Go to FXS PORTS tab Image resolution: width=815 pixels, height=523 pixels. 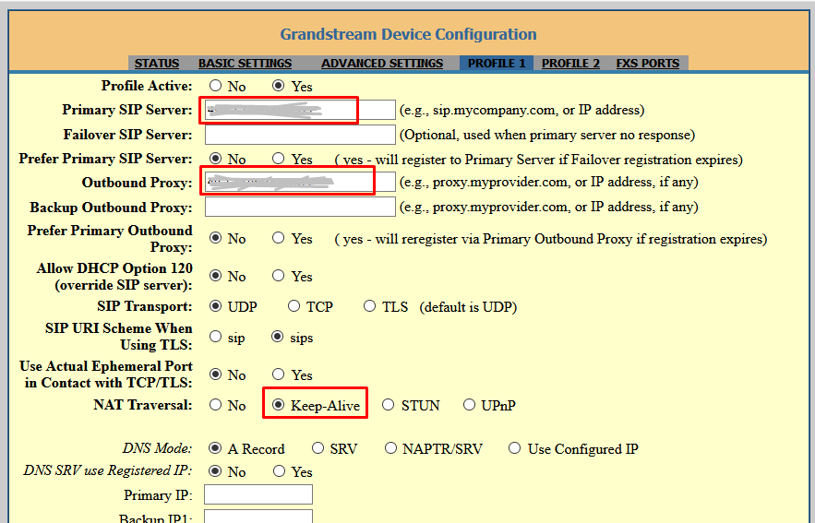coord(647,64)
